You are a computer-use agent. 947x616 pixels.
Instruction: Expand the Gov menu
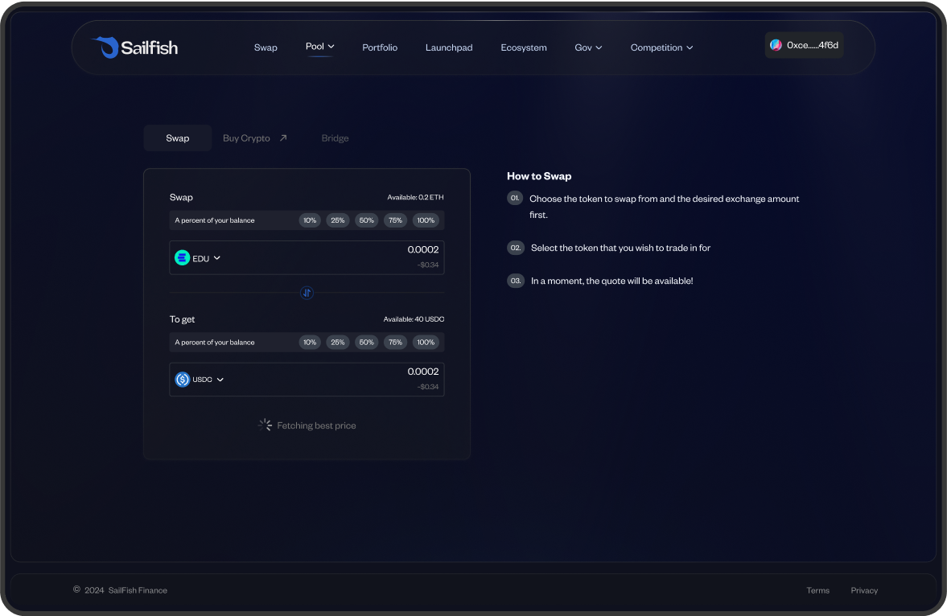(x=588, y=47)
